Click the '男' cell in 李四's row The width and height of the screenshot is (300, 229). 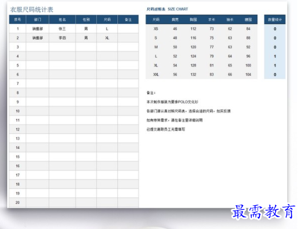coord(86,38)
